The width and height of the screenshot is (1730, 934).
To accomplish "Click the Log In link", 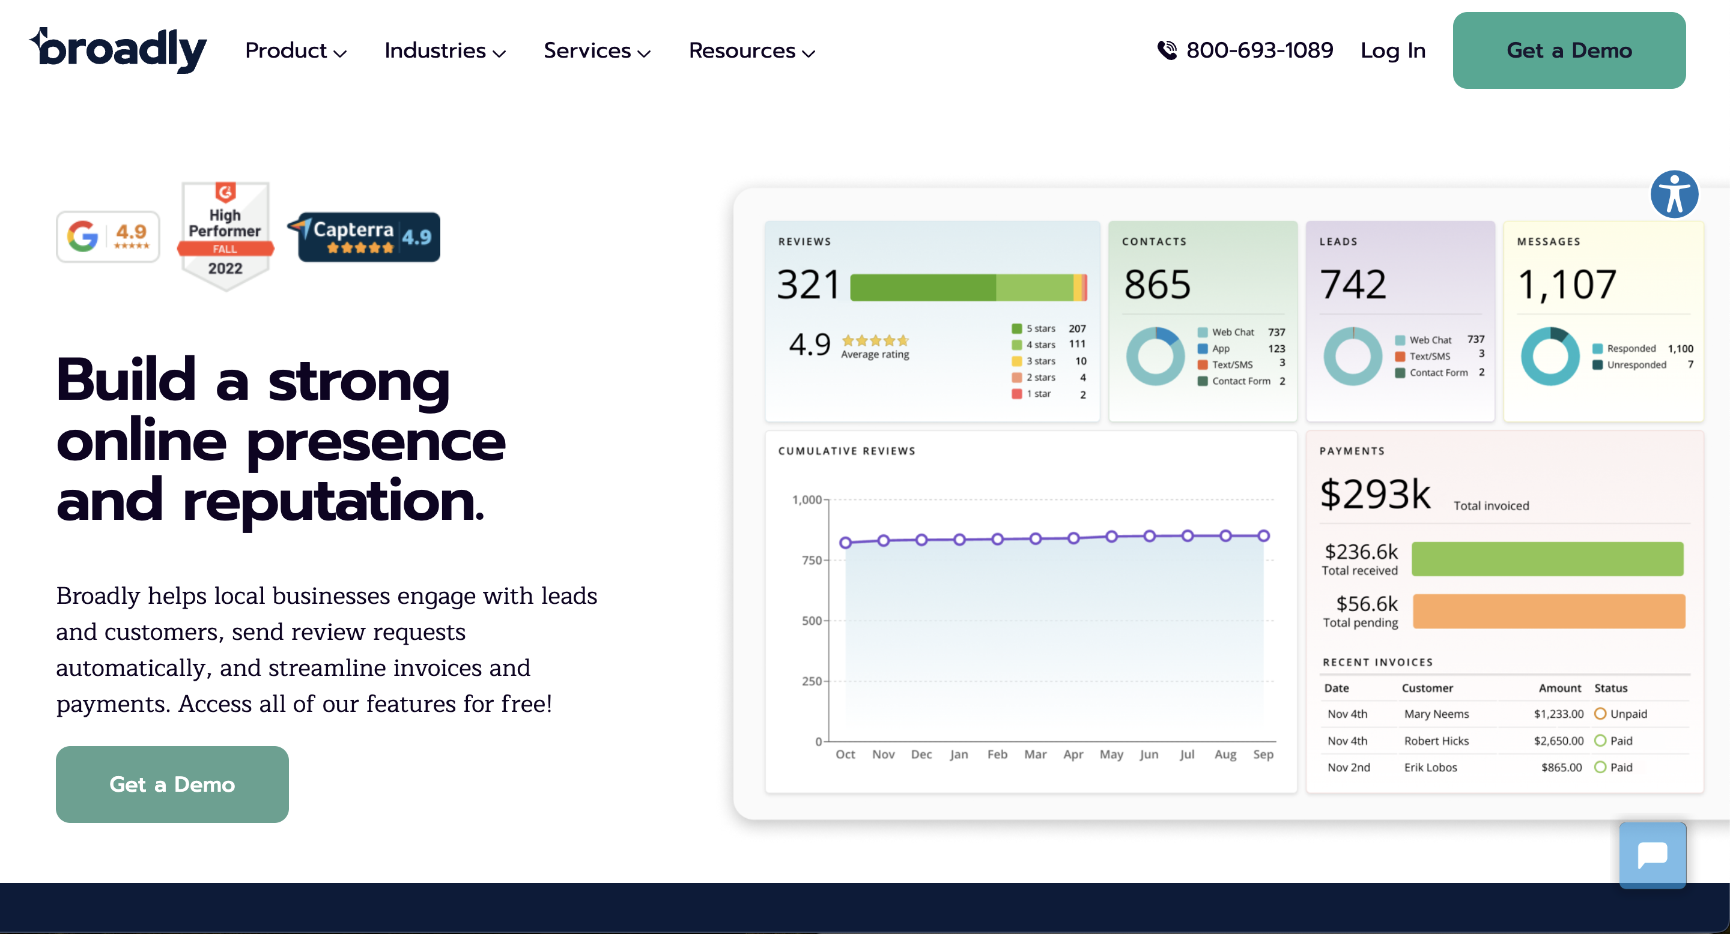I will [1393, 50].
